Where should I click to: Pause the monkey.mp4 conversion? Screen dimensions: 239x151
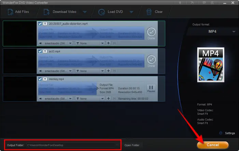pyautogui.click(x=151, y=89)
